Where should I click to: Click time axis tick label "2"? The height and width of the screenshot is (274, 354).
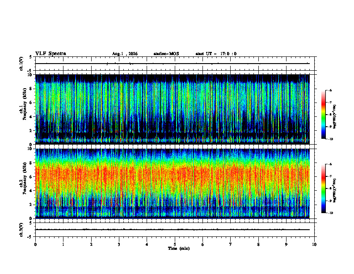coord(91,244)
